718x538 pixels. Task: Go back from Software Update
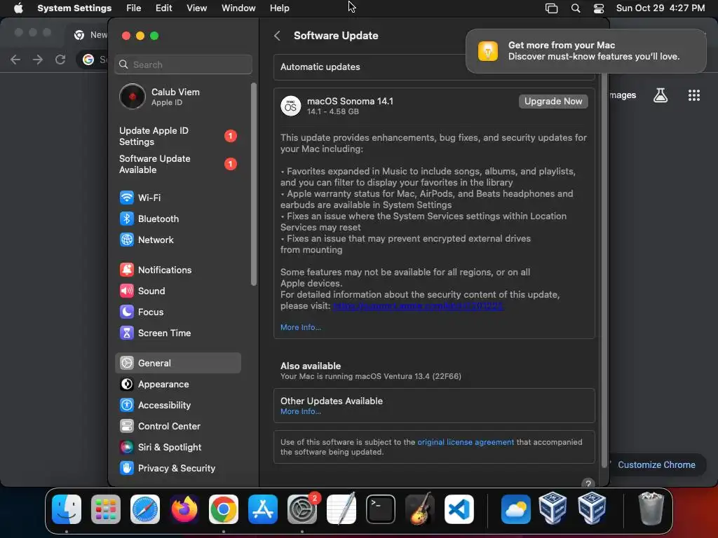click(277, 36)
